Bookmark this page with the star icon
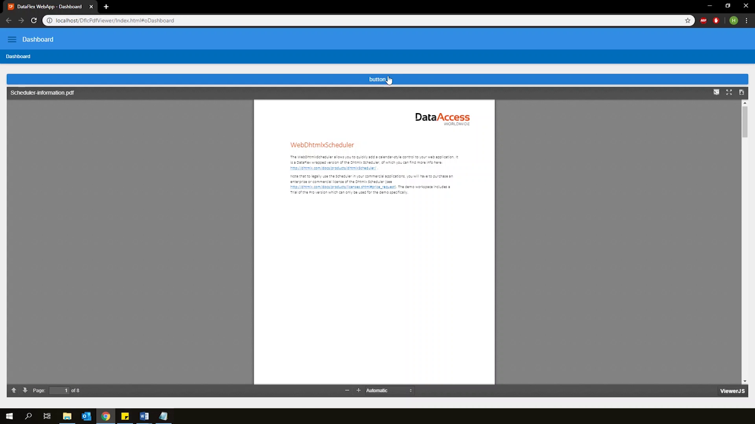 click(x=688, y=20)
